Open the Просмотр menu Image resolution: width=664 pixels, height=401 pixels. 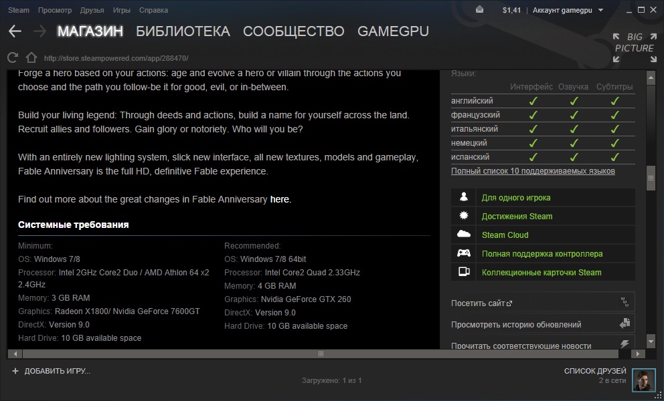[x=55, y=10]
